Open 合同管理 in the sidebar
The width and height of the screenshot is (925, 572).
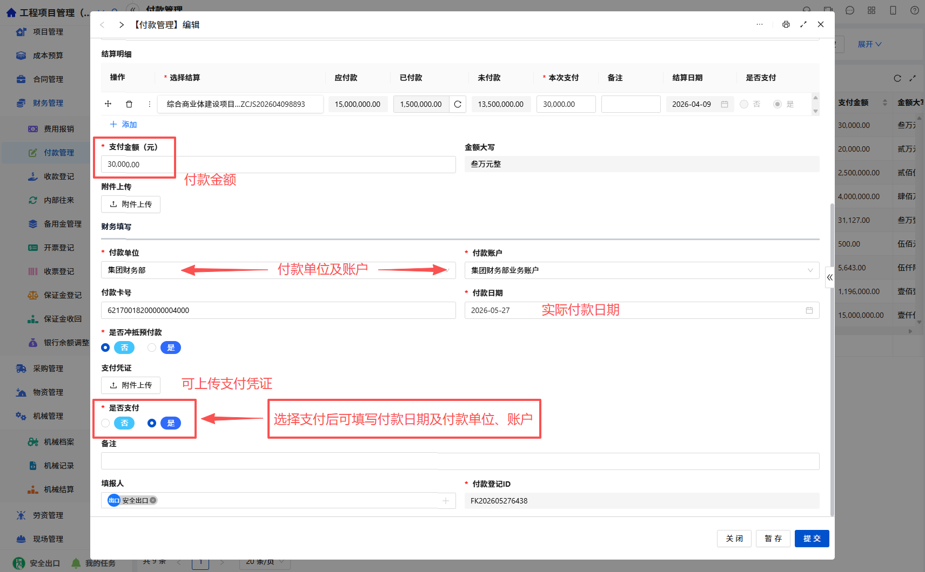48,79
